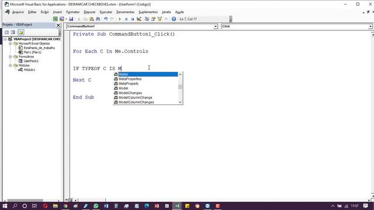The height and width of the screenshot is (210, 374).
Task: Collapse the VBAProject root tree node
Action: (x=5, y=39)
